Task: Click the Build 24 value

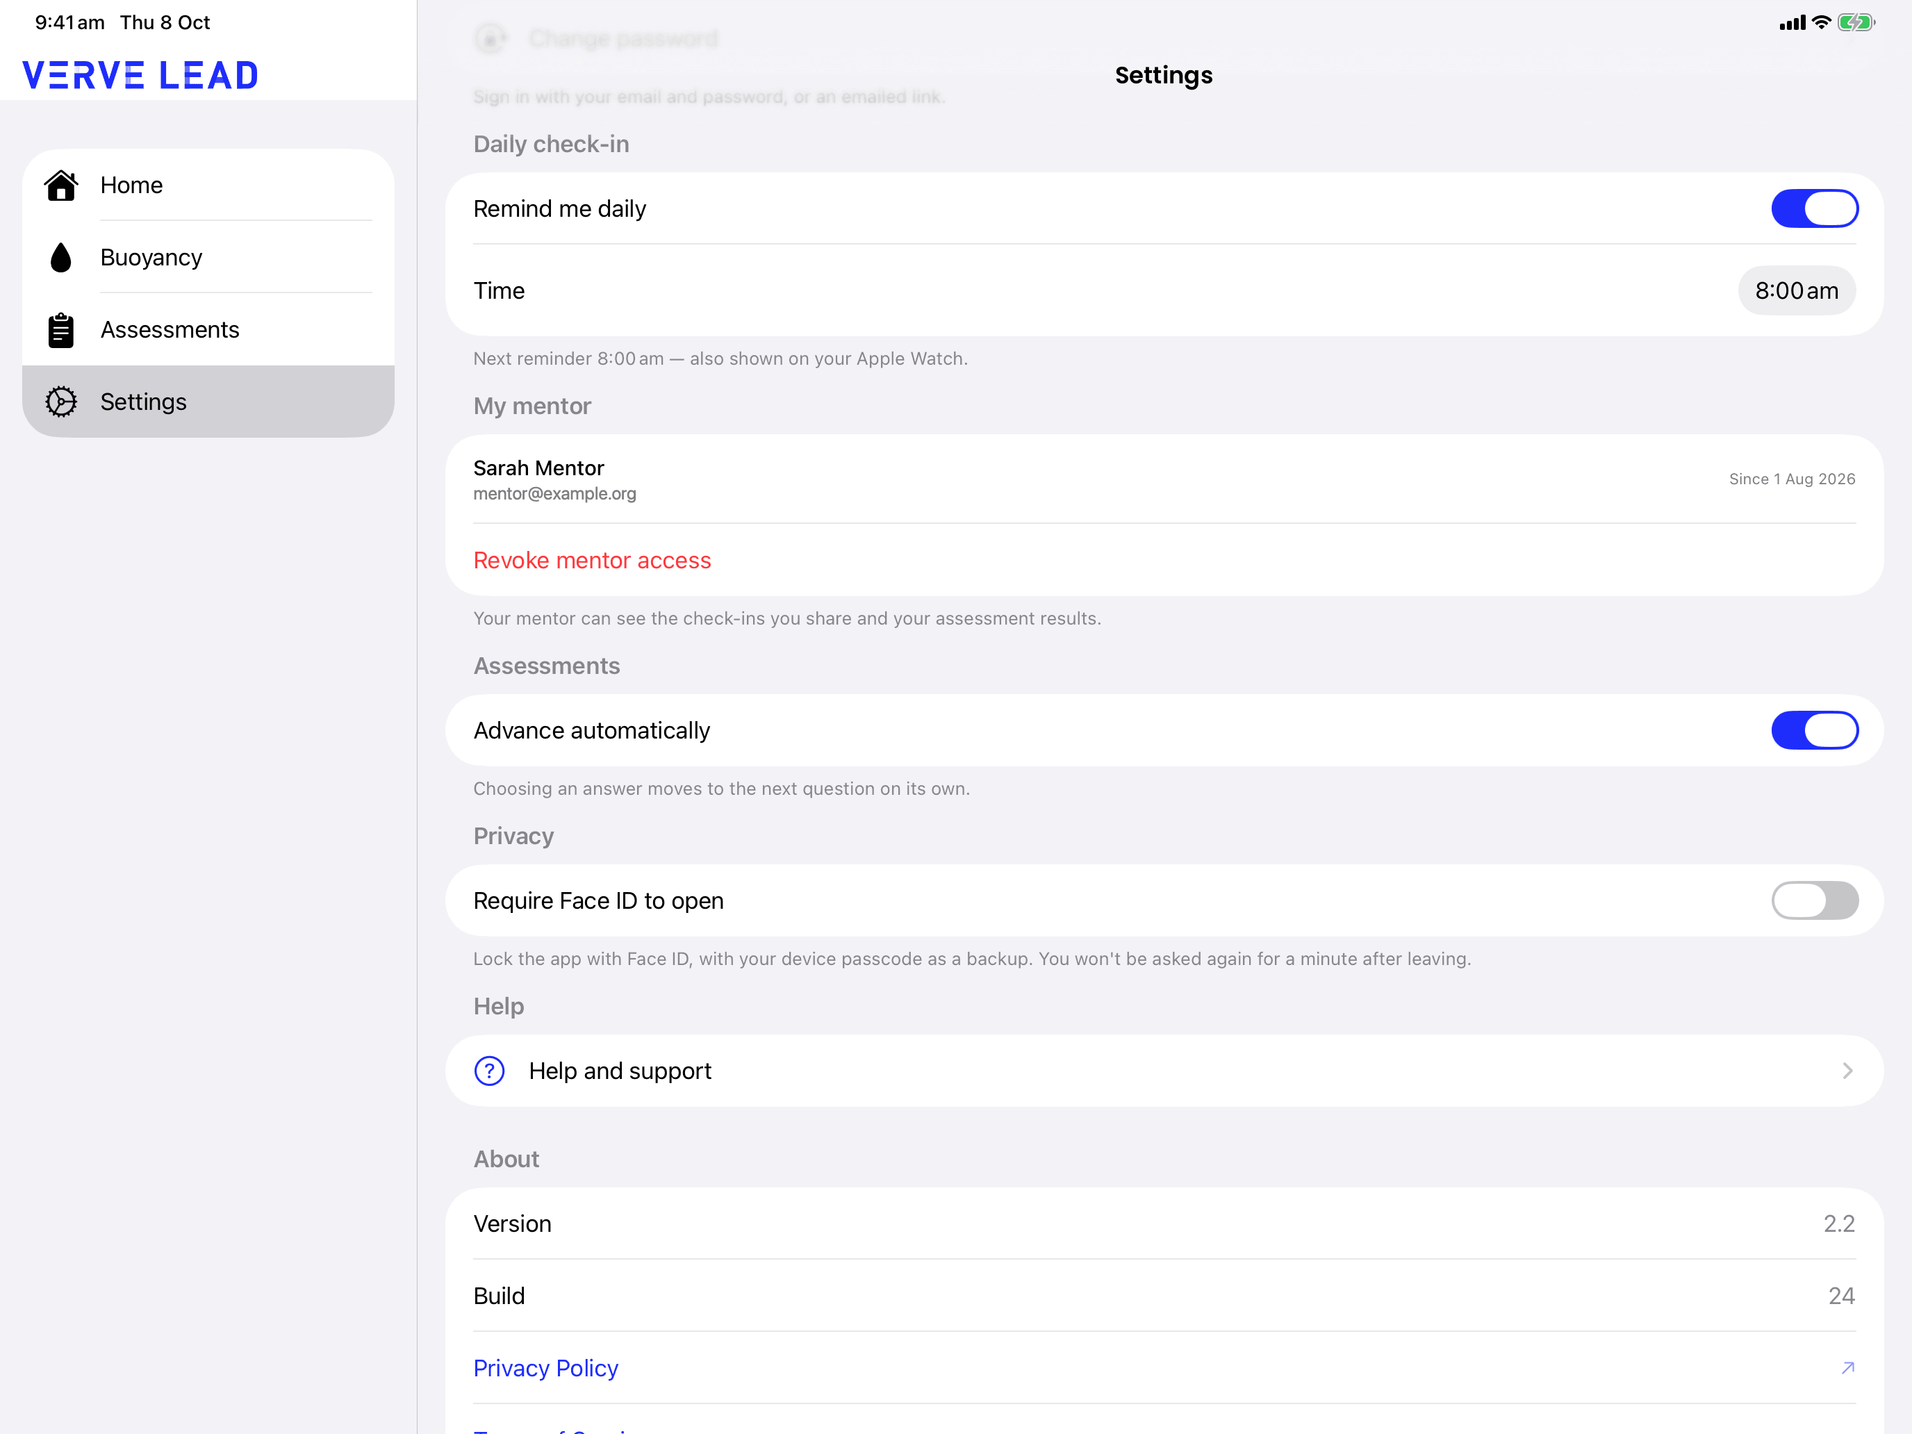Action: 1841,1296
